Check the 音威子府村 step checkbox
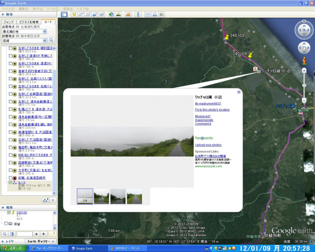Screen dimensions: 315x252 [x=10, y=71]
